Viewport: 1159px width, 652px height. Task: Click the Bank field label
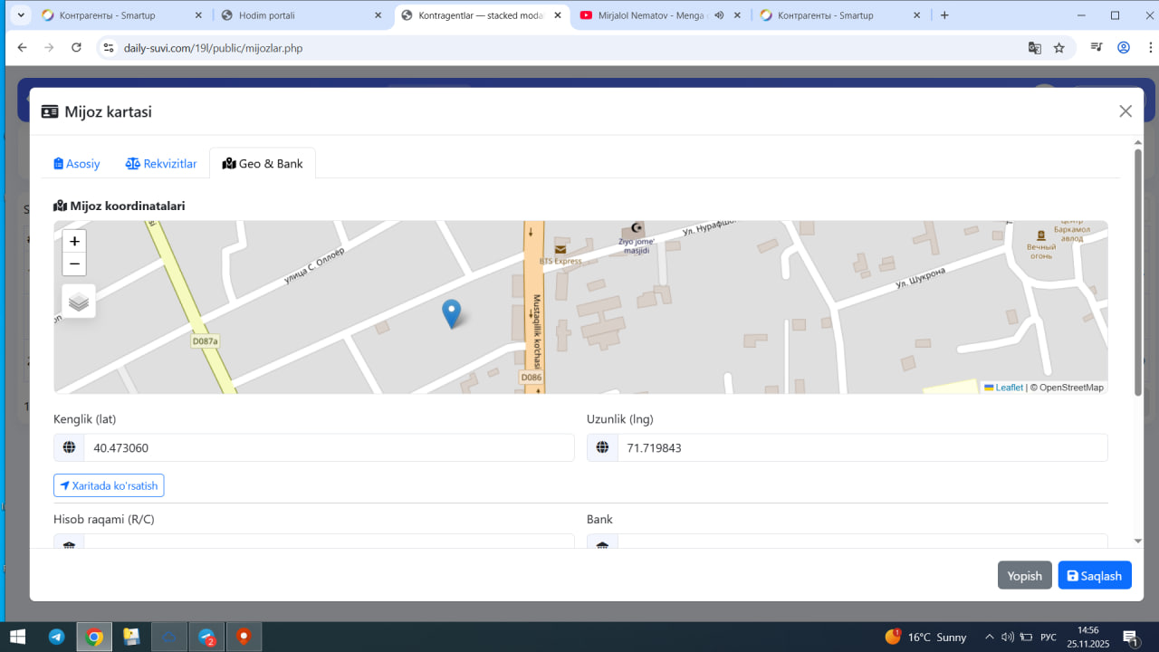coord(599,519)
